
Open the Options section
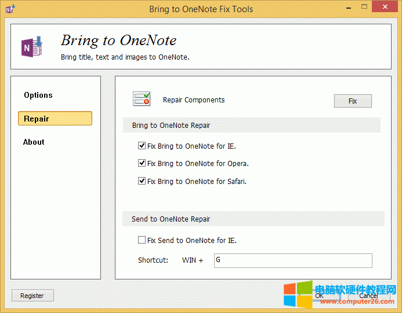[x=38, y=95]
